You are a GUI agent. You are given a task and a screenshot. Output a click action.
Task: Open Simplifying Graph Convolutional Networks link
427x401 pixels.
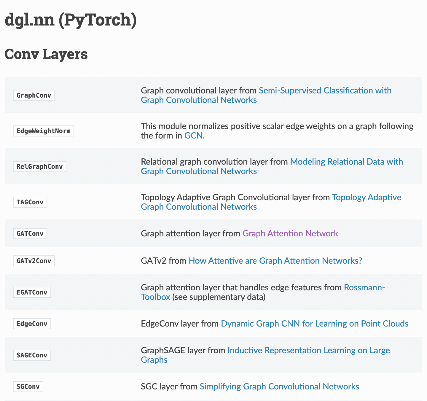click(279, 386)
